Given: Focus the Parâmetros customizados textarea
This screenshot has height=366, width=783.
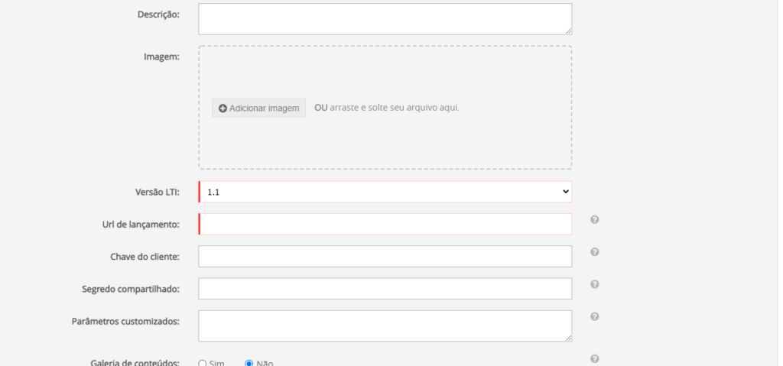Looking at the screenshot, I should point(385,325).
